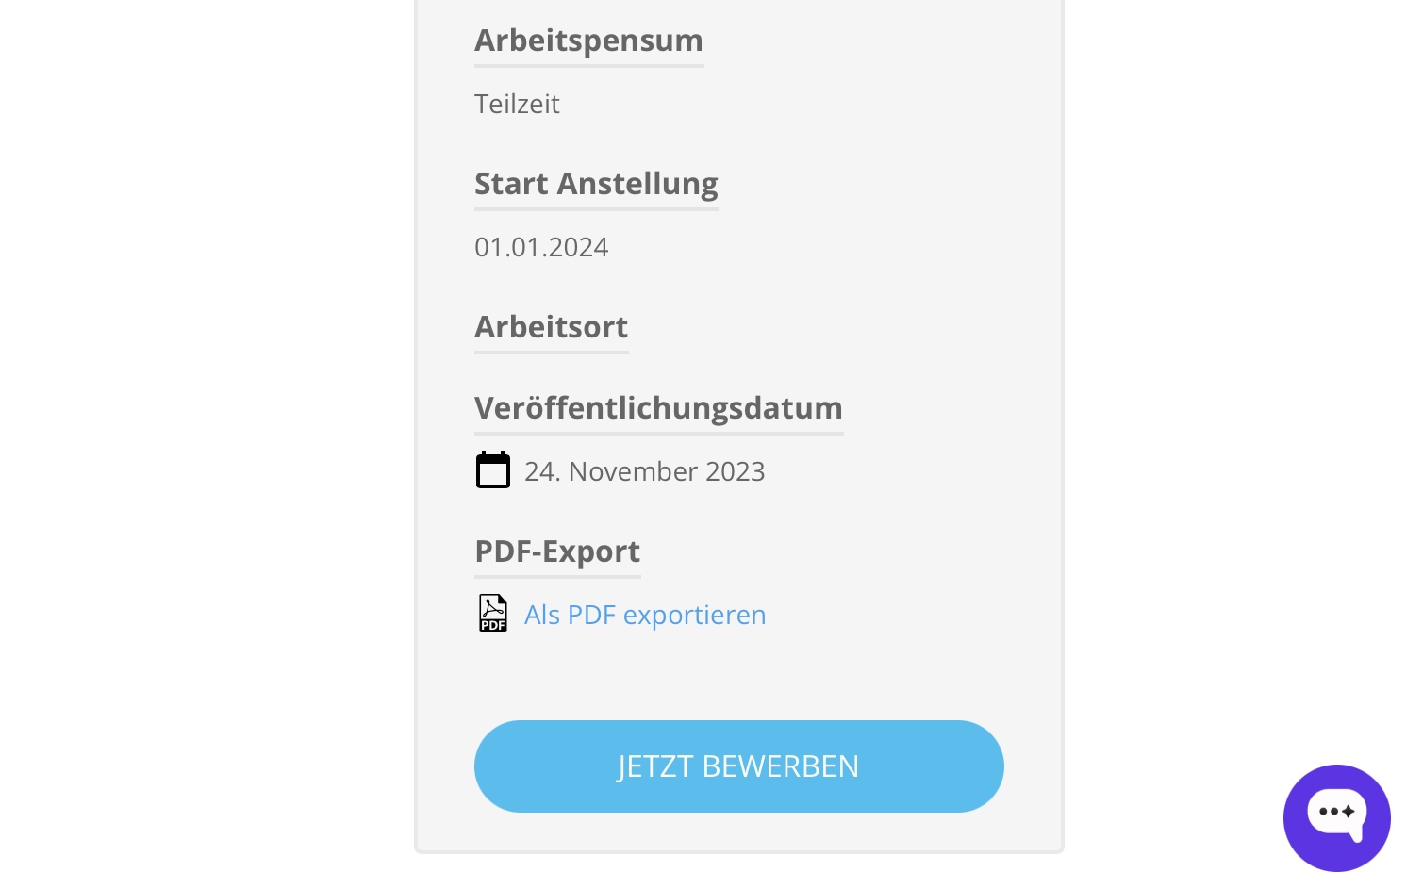Click the Veröffentlichungsdatum heading
The height and width of the screenshot is (889, 1423).
658,408
